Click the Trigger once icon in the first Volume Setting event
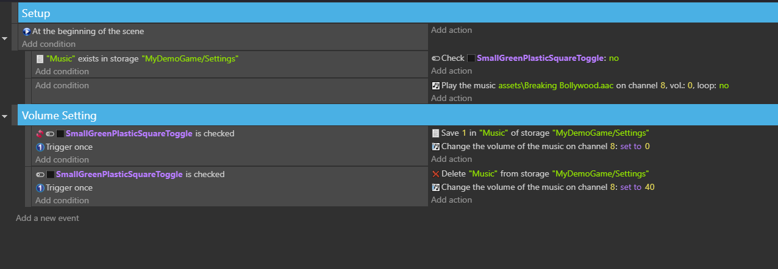Image resolution: width=778 pixels, height=269 pixels. pos(40,147)
